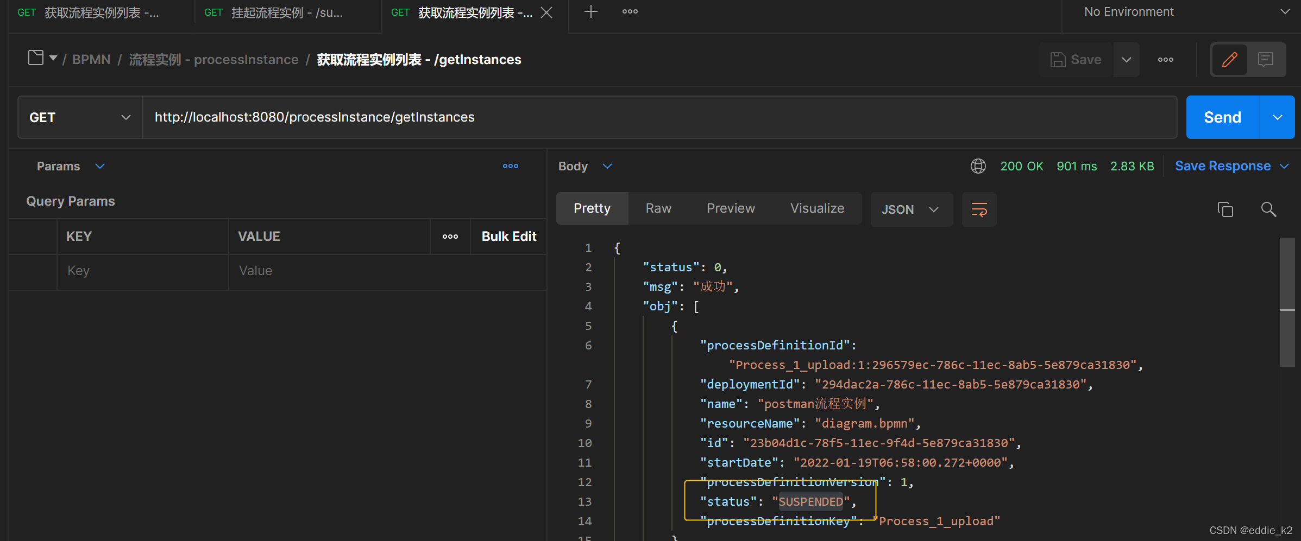Click the Key input cell
The width and height of the screenshot is (1301, 541).
tap(142, 271)
